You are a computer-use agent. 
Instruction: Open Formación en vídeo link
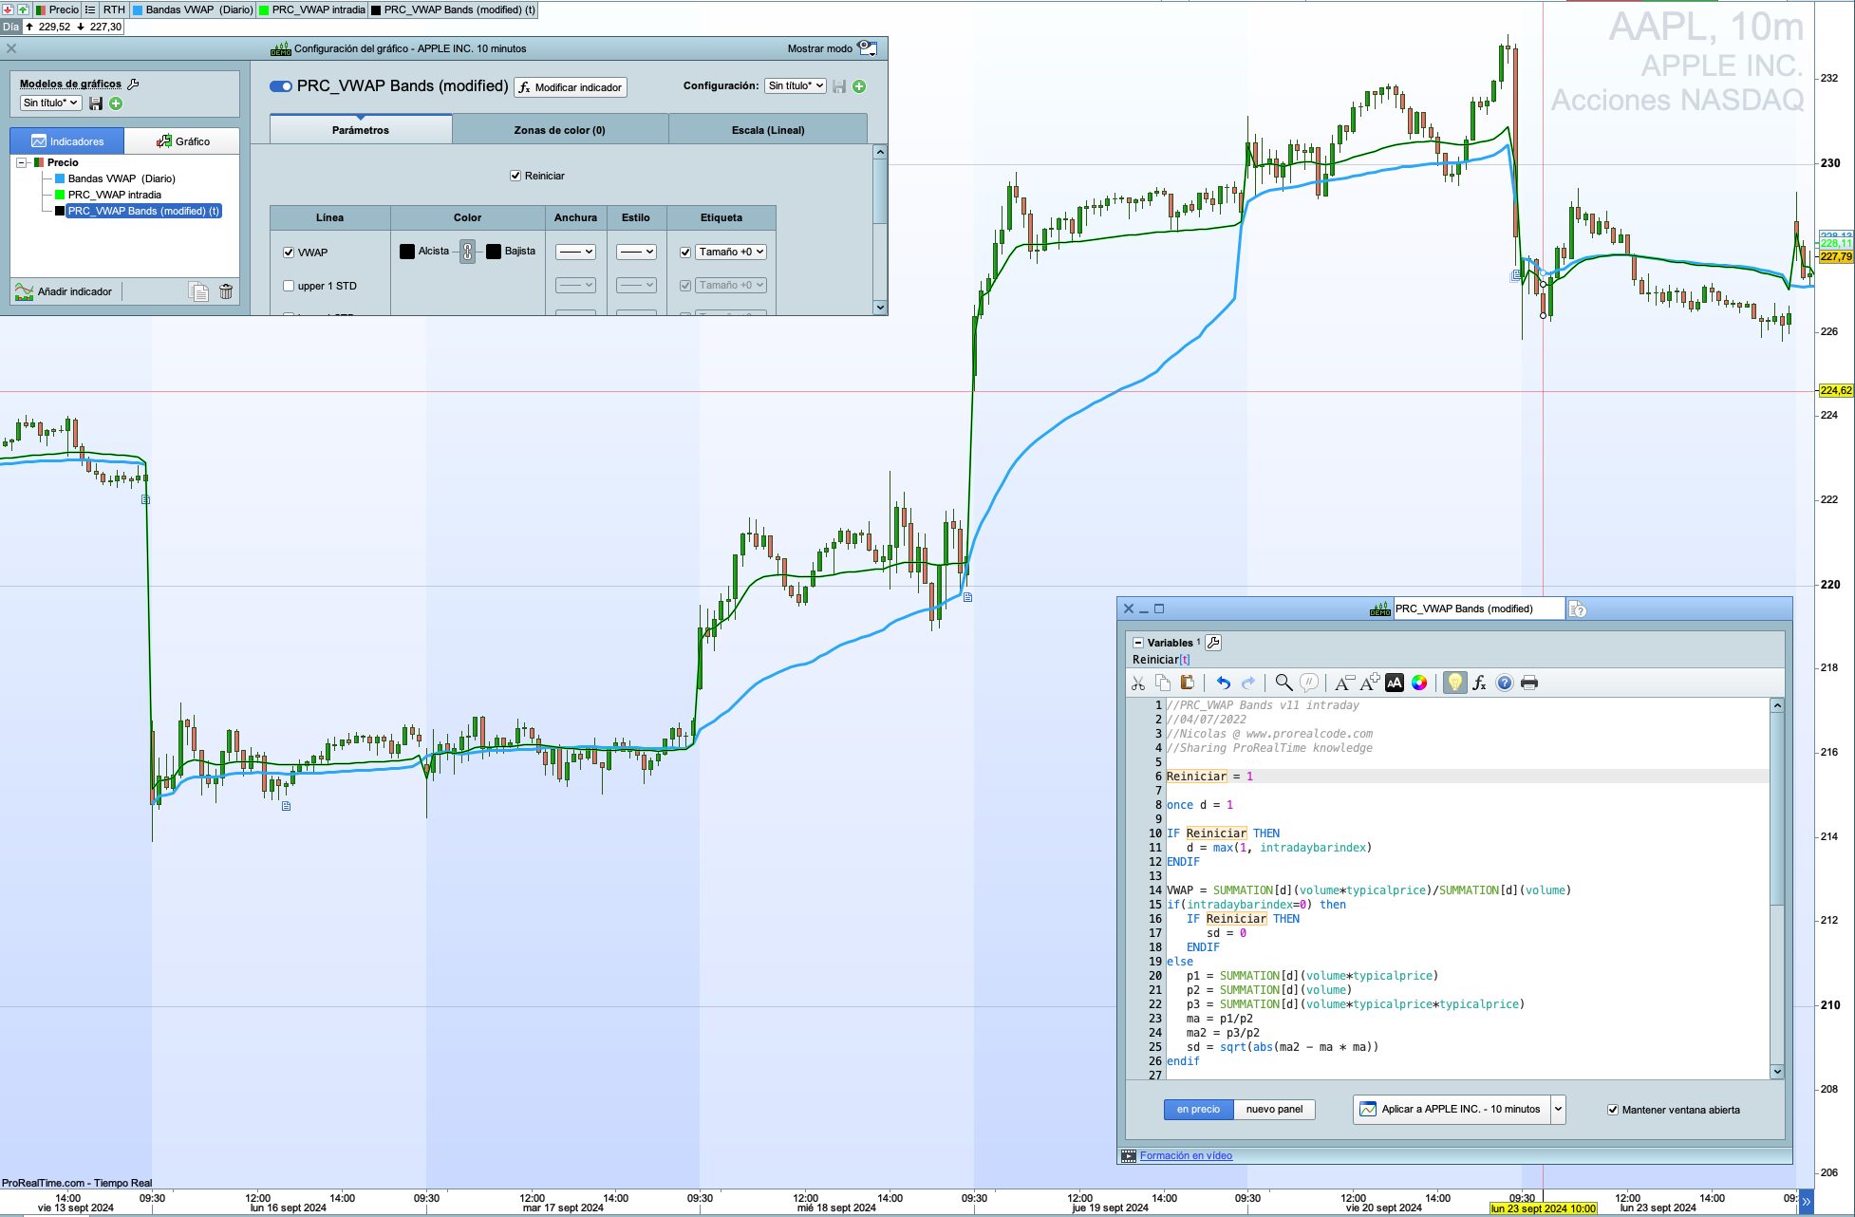click(1186, 1155)
